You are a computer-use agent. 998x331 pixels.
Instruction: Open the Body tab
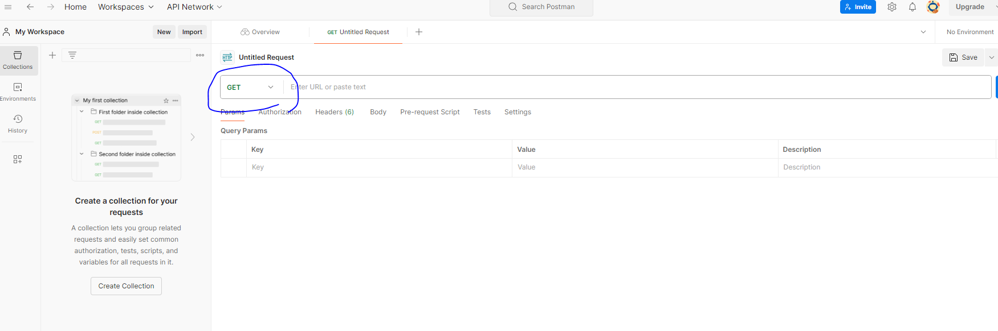(378, 112)
